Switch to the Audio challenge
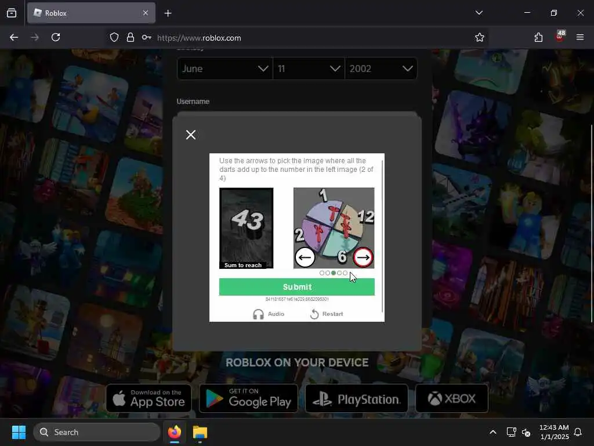Viewport: 594px width, 446px height. click(269, 314)
